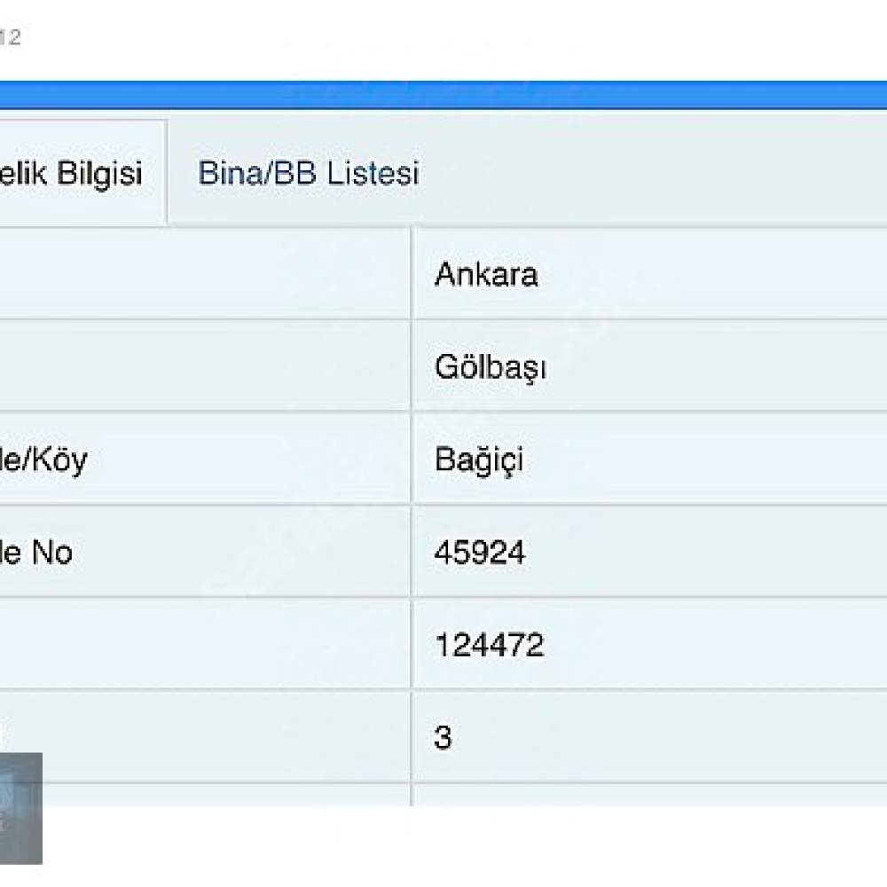Screen dimensions: 887x887
Task: Open the small thumbnail in bottom-left corner
Action: (x=20, y=807)
